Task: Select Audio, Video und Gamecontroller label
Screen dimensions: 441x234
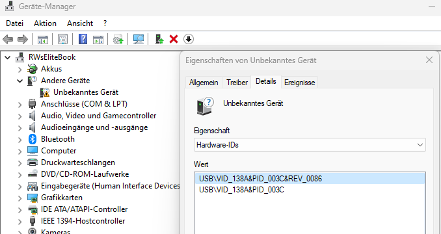Action: point(98,116)
